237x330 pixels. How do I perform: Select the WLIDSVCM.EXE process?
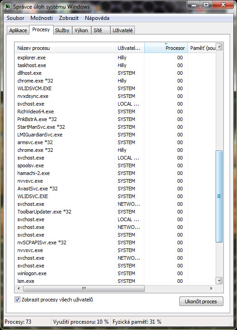click(x=115, y=88)
